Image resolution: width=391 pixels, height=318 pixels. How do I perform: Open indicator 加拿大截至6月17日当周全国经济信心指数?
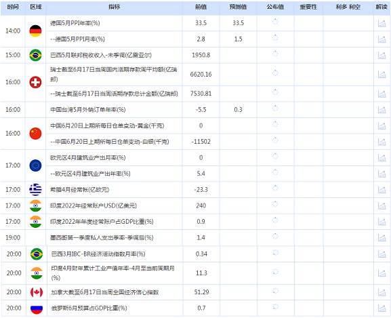click(105, 292)
